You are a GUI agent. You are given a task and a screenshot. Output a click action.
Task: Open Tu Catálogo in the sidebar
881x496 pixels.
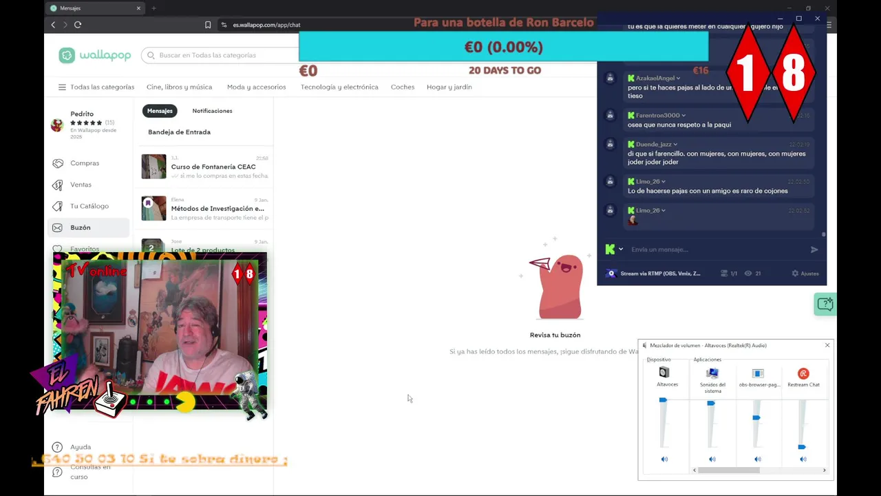(89, 206)
